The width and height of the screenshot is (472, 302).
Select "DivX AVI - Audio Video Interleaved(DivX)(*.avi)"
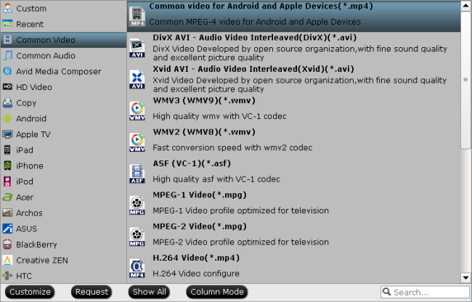tap(293, 48)
